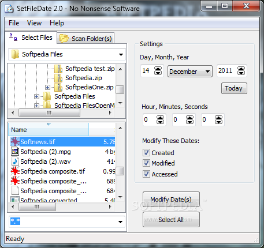Viewport: 264px width, 248px height.
Task: Click the Select All button
Action: point(171,220)
